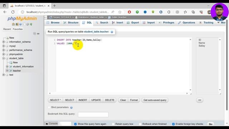The width and height of the screenshot is (229, 129).
Task: Click browser back arrow
Action: (x=5, y=12)
